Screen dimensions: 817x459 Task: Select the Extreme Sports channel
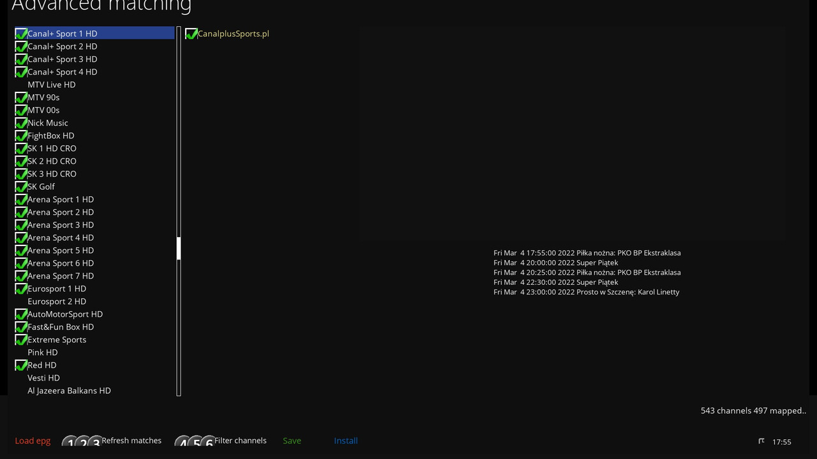point(94,339)
